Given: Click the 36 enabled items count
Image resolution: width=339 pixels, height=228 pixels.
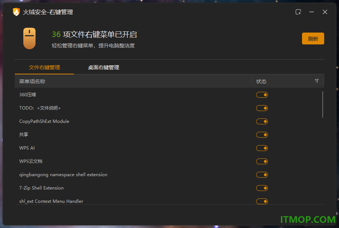Looking at the screenshot, I should click(56, 34).
